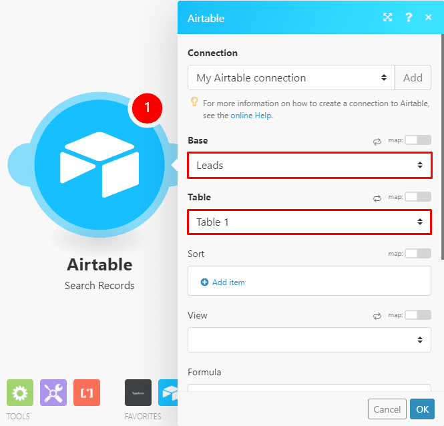Viewport: 444px width, 426px height.
Task: Click Add item under Sort
Action: pyautogui.click(x=223, y=282)
